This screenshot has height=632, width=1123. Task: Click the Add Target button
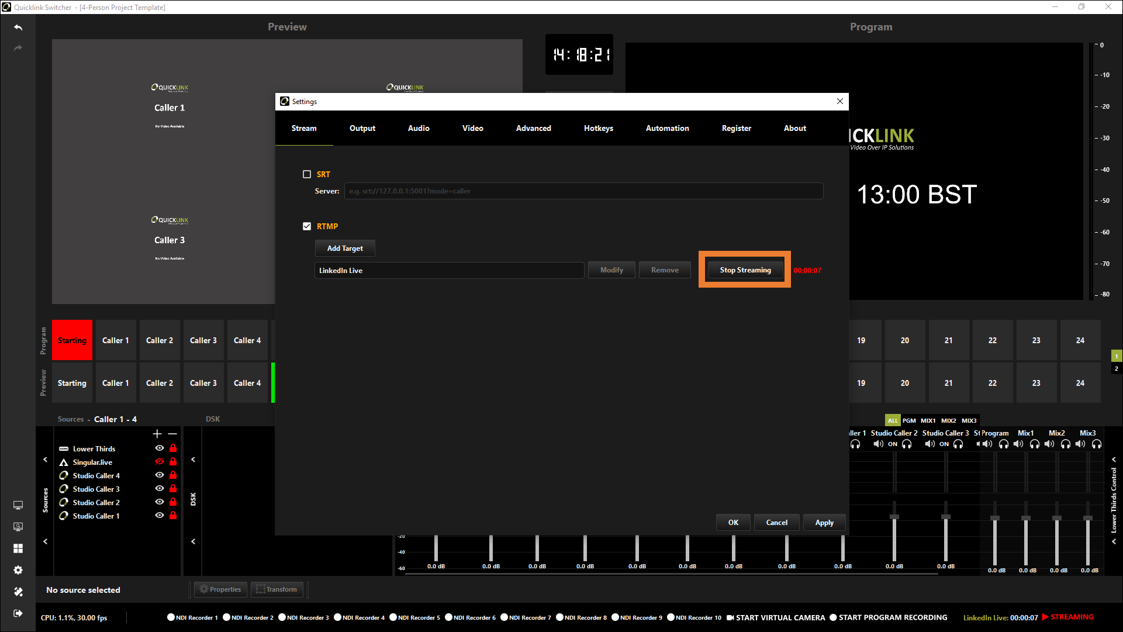point(345,248)
